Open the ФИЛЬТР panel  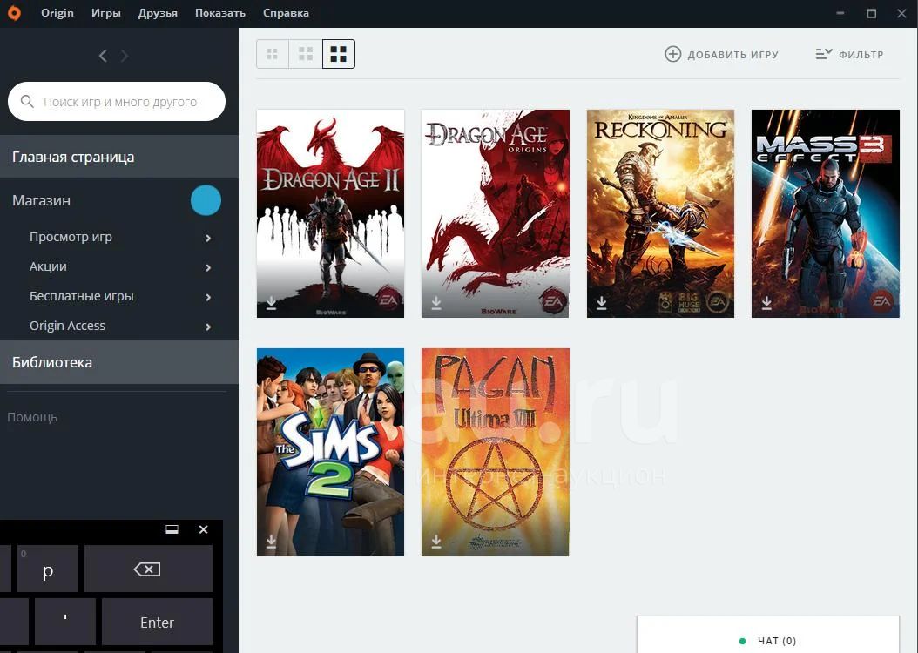pos(849,54)
